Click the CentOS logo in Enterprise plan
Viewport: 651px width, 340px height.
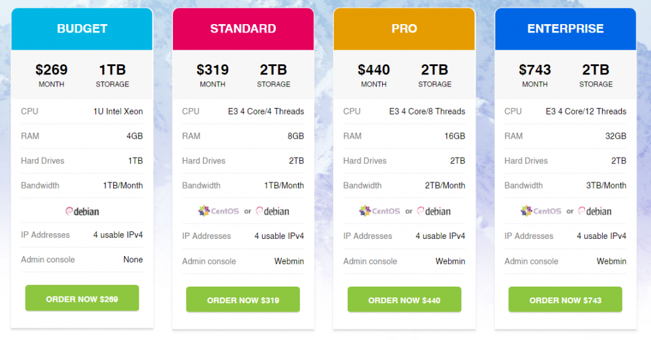point(540,211)
